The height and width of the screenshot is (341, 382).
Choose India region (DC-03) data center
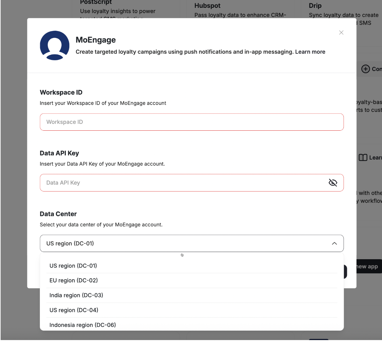[76, 295]
